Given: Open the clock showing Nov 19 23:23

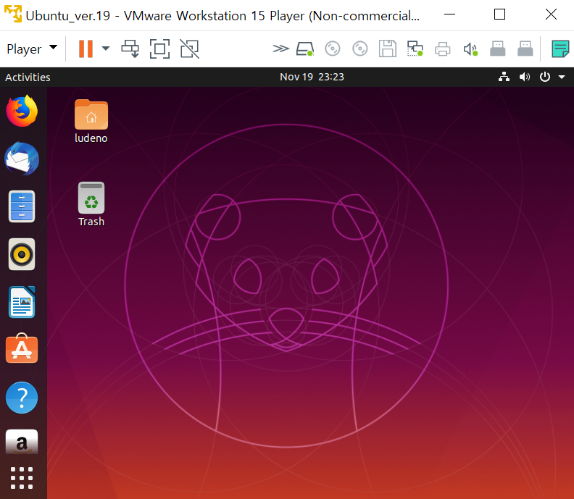Looking at the screenshot, I should tap(312, 77).
